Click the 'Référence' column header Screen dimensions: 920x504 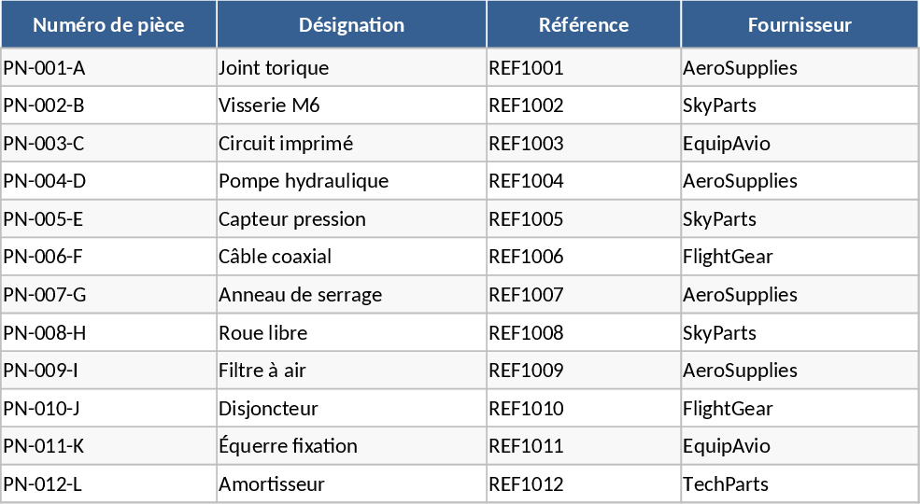coord(584,25)
